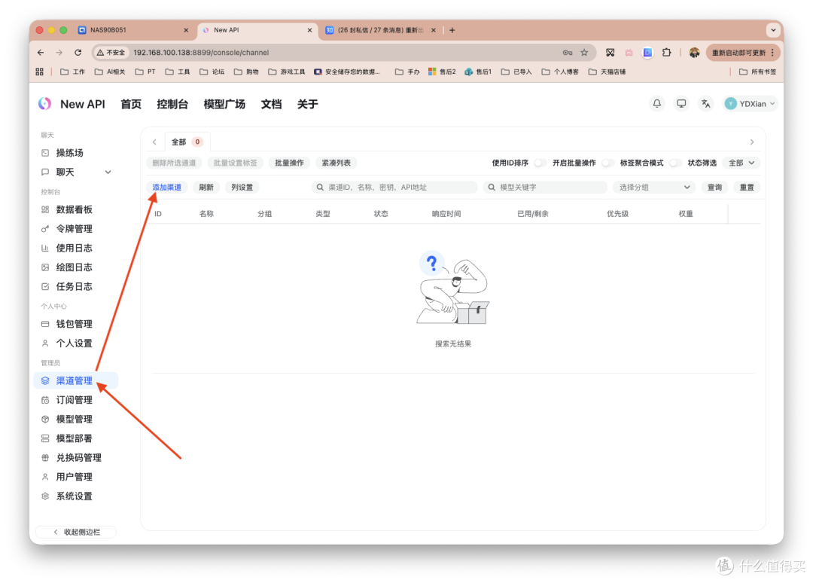The width and height of the screenshot is (813, 583).
Task: Click the tab list right chevron
Action: tap(752, 142)
